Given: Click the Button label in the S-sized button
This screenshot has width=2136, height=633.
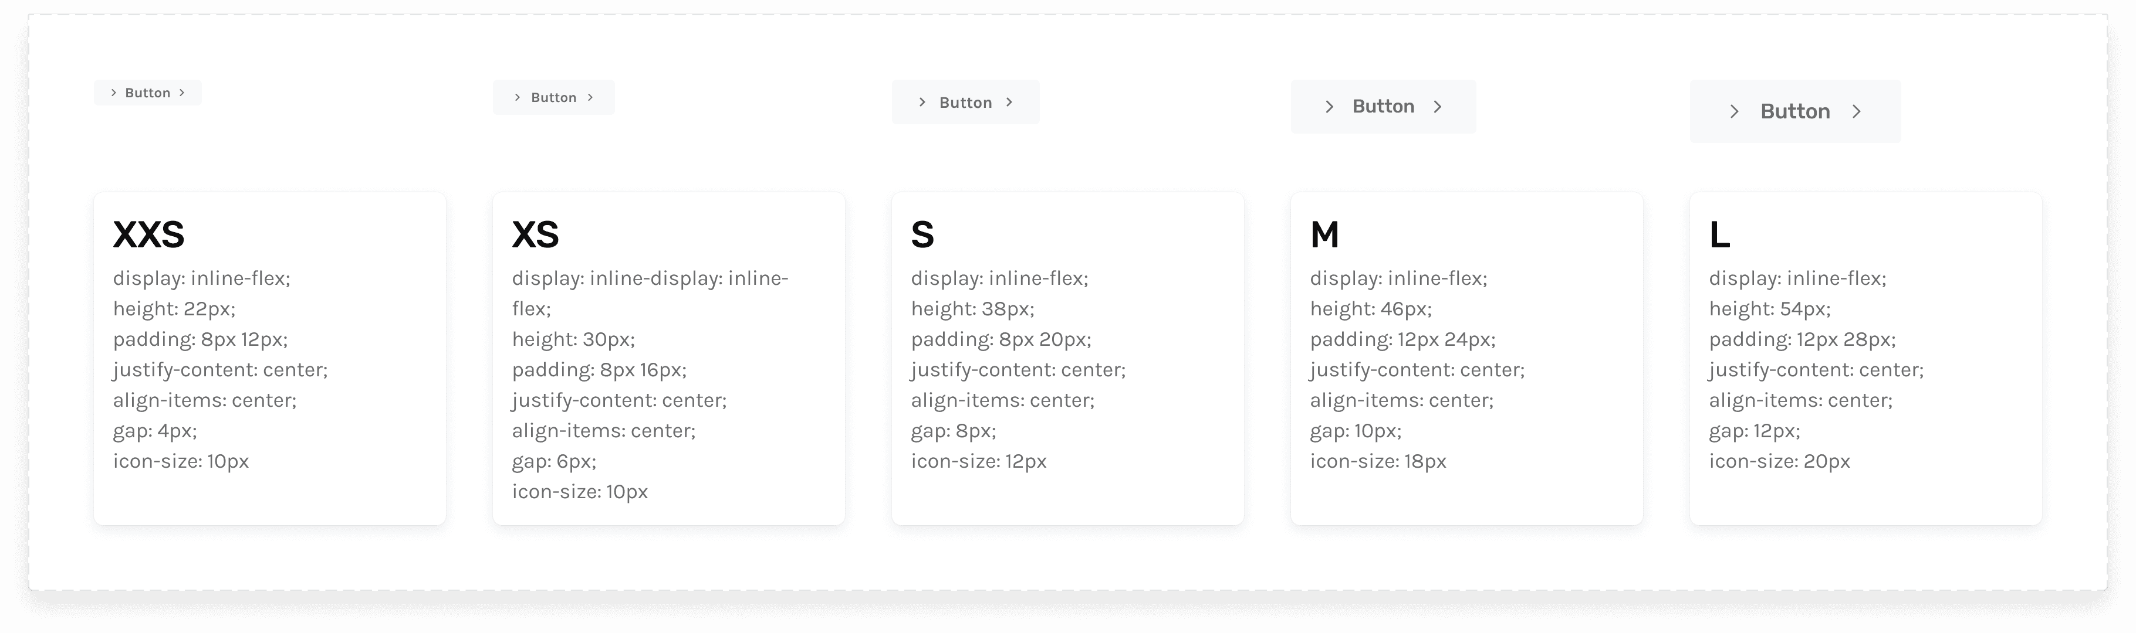Looking at the screenshot, I should tap(965, 103).
